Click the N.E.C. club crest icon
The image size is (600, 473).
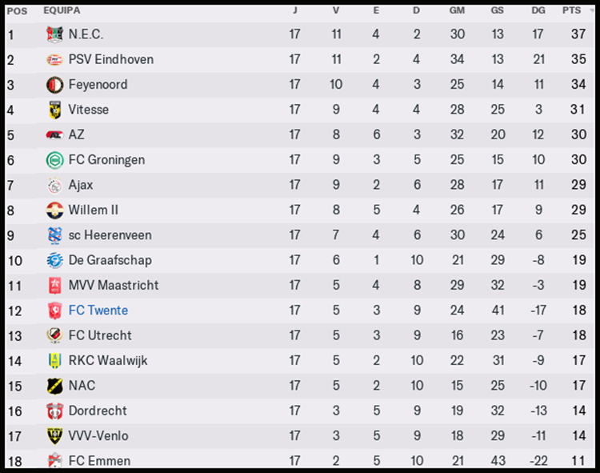pos(54,34)
